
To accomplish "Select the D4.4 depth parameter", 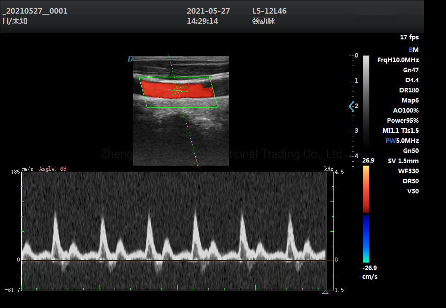I will point(412,80).
